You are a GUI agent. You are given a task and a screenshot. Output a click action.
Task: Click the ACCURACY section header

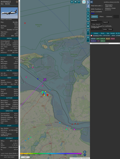tap(9, 138)
